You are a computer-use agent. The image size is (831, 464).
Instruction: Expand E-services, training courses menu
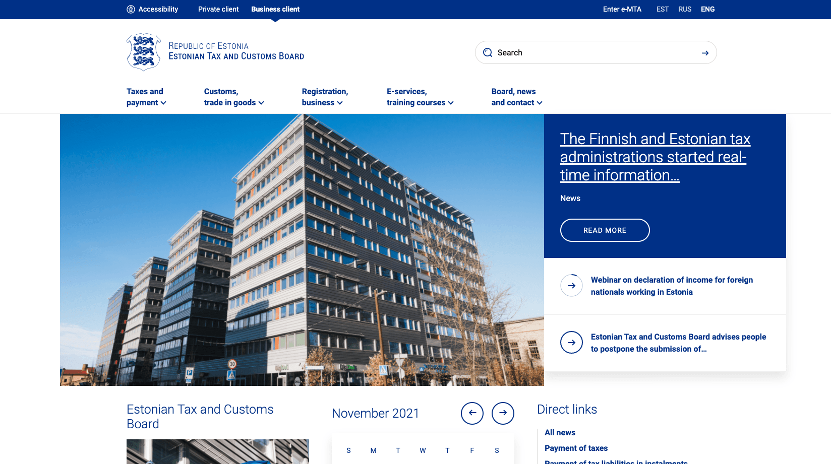click(x=420, y=97)
